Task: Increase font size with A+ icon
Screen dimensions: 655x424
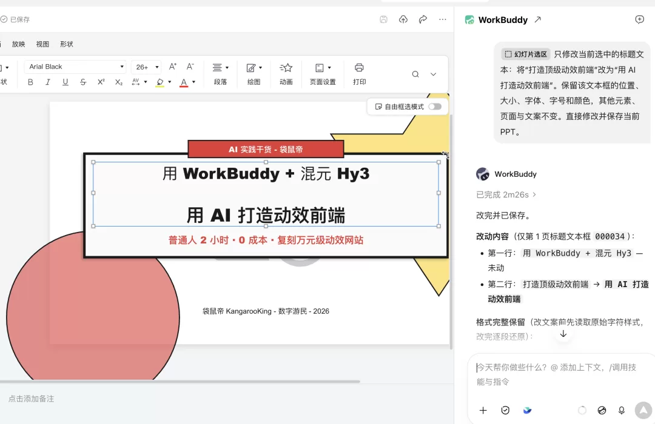Action: [x=172, y=67]
